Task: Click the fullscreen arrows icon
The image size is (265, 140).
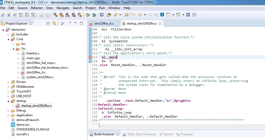Action: (x=188, y=15)
